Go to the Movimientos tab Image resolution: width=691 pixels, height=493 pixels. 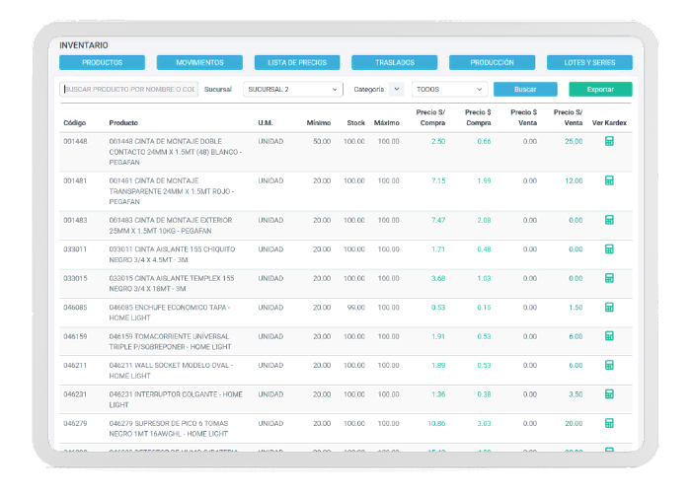[x=199, y=62]
